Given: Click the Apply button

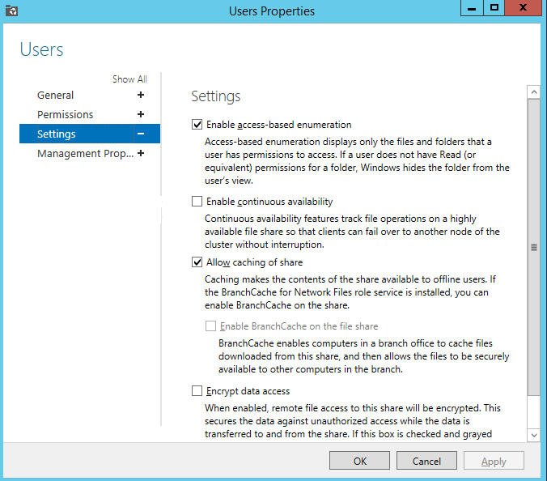Looking at the screenshot, I should tap(494, 461).
